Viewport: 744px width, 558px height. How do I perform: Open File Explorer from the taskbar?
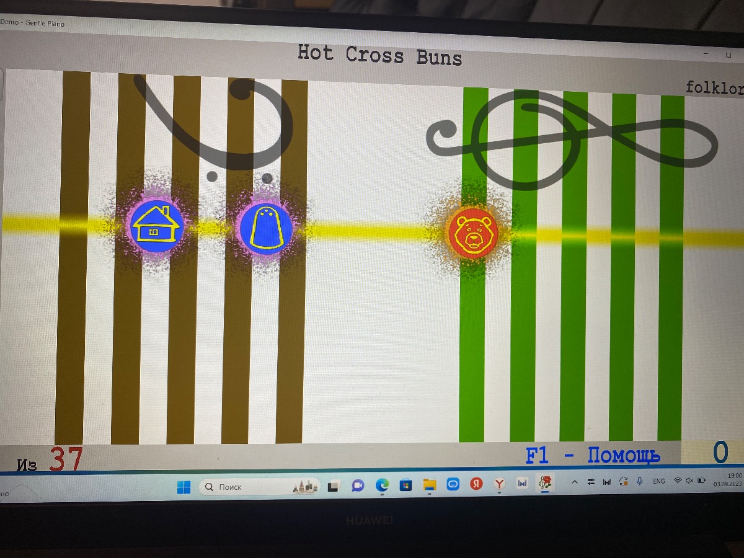[x=430, y=485]
